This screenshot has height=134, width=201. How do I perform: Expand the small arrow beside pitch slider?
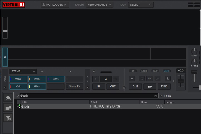(x=174, y=81)
